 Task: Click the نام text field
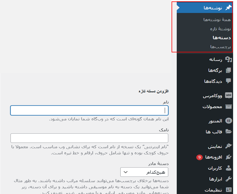[x=89, y=110]
